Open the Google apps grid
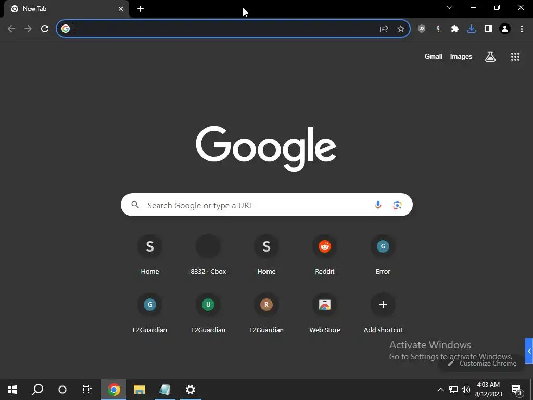This screenshot has width=533, height=400. 515,56
